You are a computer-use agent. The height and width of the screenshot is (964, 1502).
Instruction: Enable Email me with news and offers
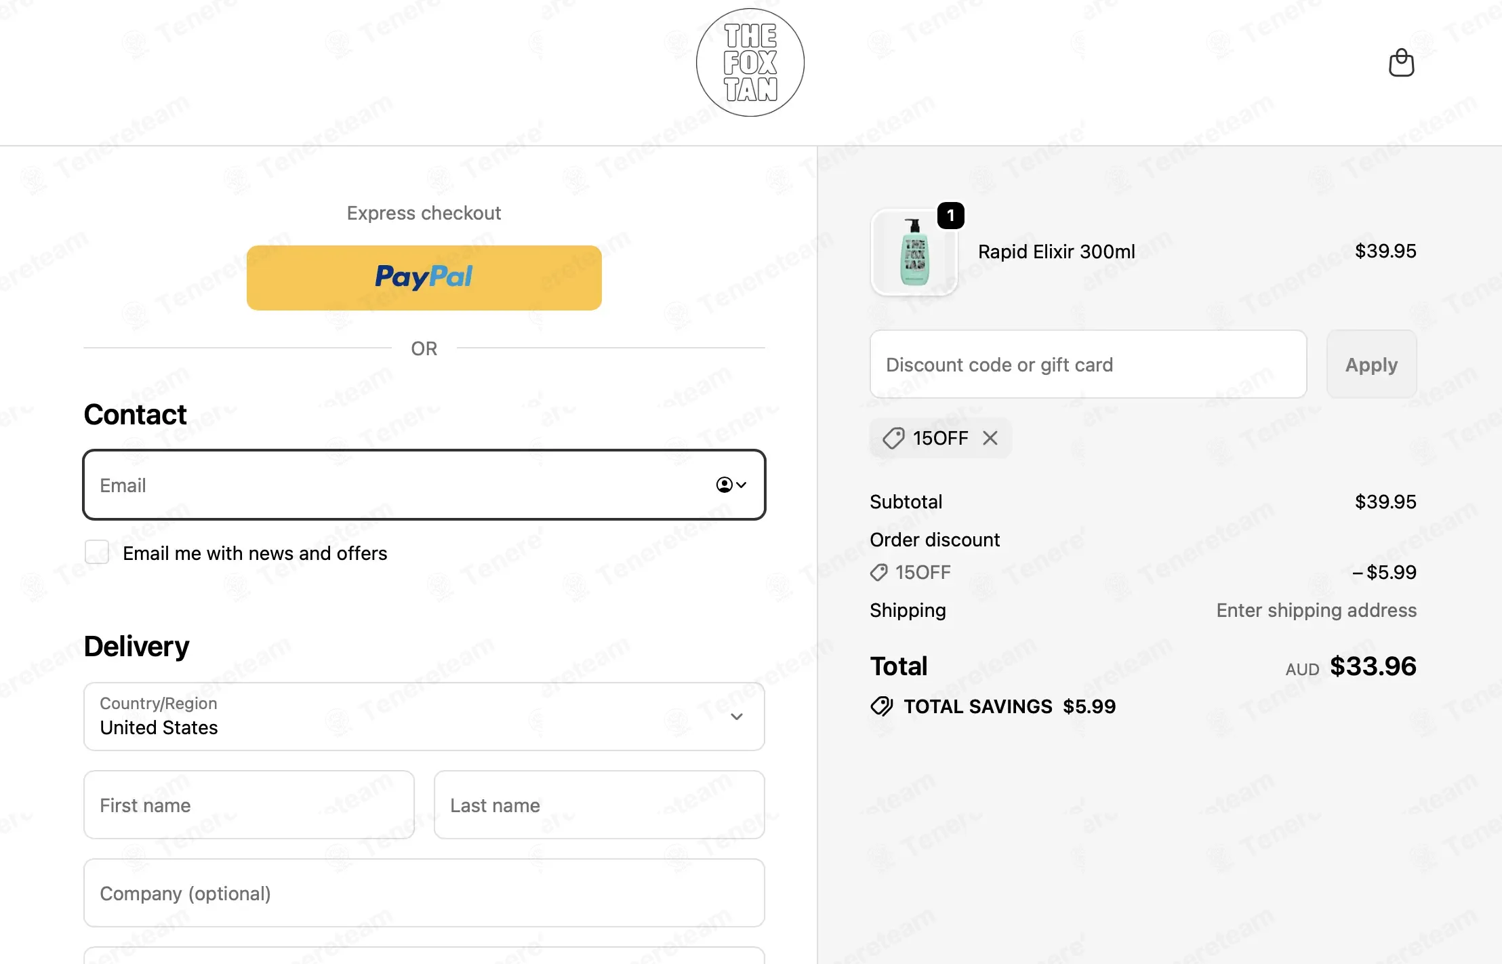(x=97, y=552)
